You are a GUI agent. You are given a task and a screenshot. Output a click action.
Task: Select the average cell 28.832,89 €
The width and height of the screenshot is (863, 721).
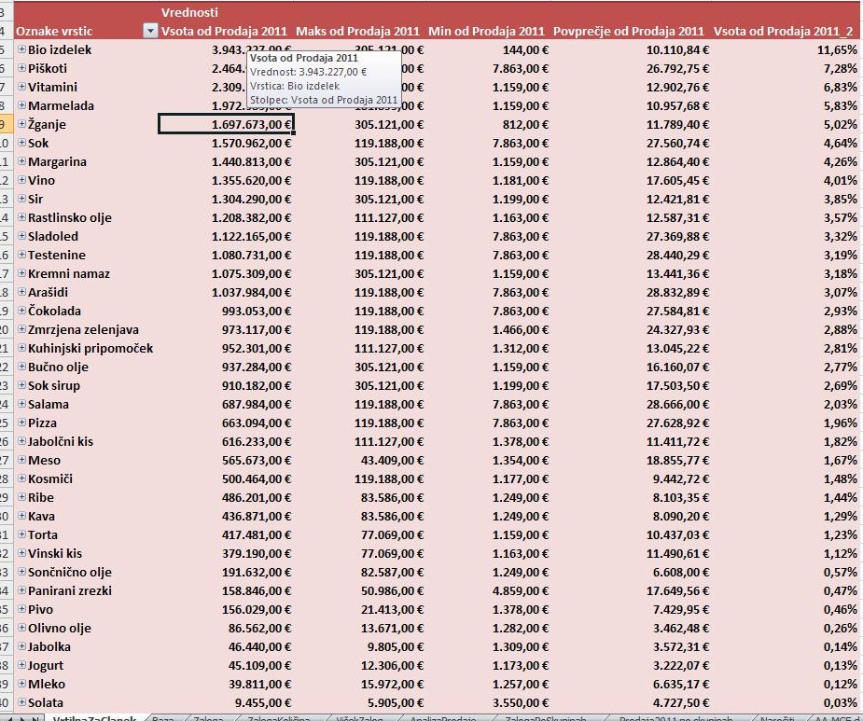point(630,292)
